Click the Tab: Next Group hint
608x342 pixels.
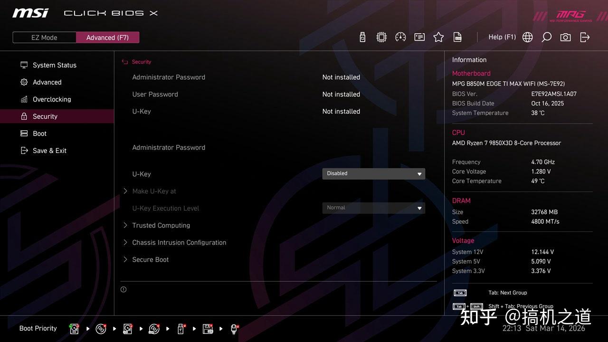508,293
